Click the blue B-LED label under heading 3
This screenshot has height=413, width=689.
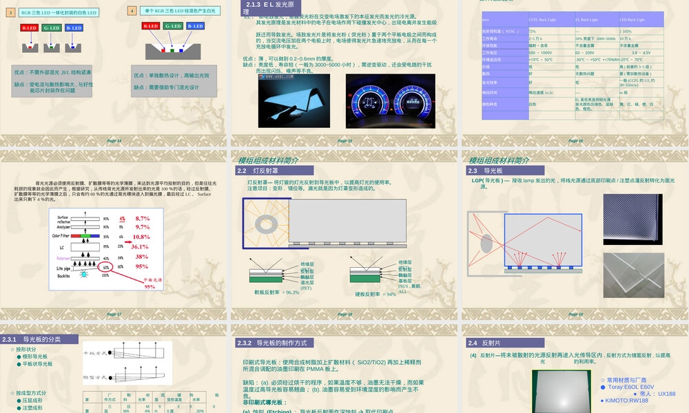pyautogui.click(x=74, y=28)
